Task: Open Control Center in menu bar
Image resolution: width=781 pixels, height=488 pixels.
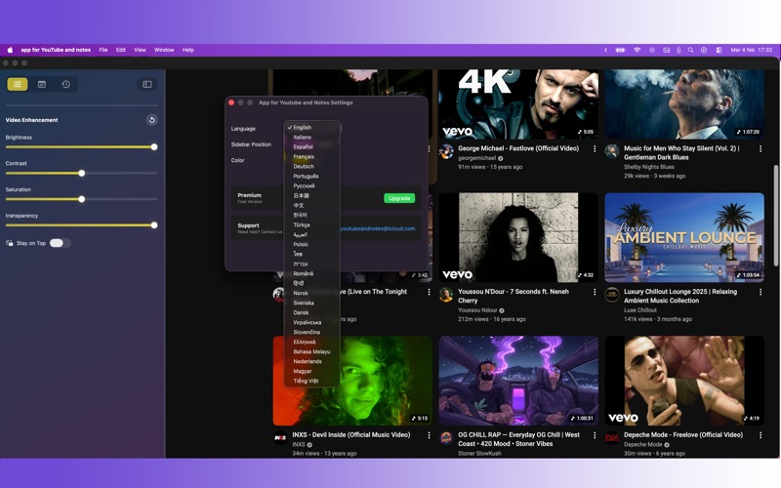Action: click(x=719, y=50)
